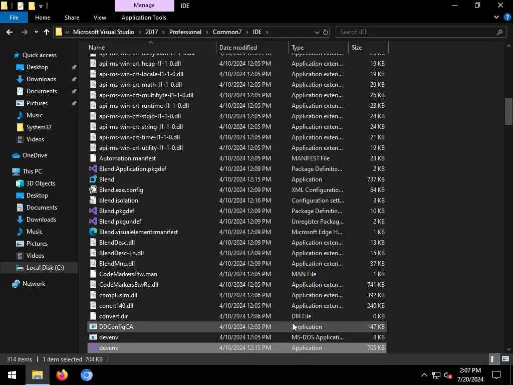Navigate to the 2017 breadcrumb
513x385 pixels.
coord(151,32)
